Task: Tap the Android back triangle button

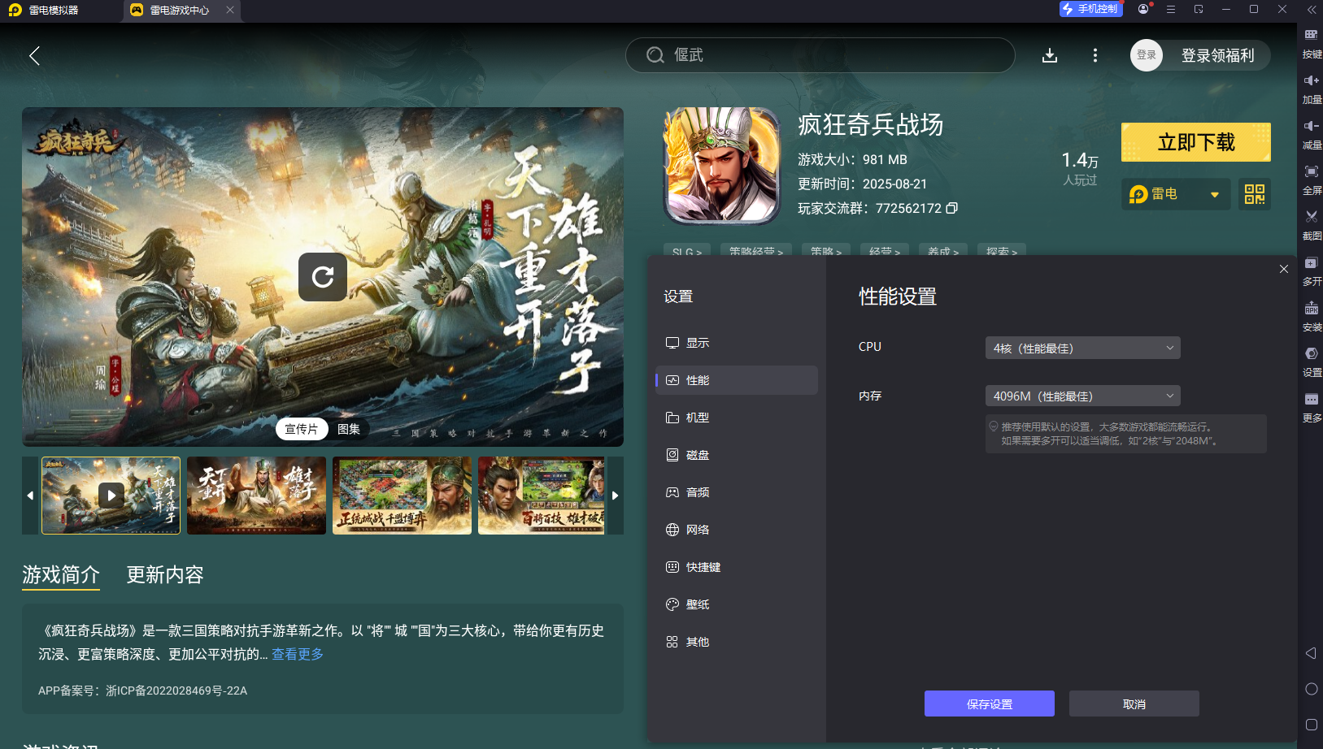Action: pos(1311,653)
